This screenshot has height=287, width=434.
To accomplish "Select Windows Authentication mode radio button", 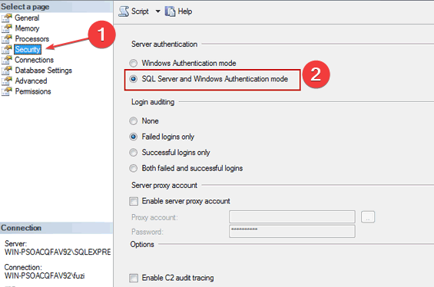I will 134,63.
